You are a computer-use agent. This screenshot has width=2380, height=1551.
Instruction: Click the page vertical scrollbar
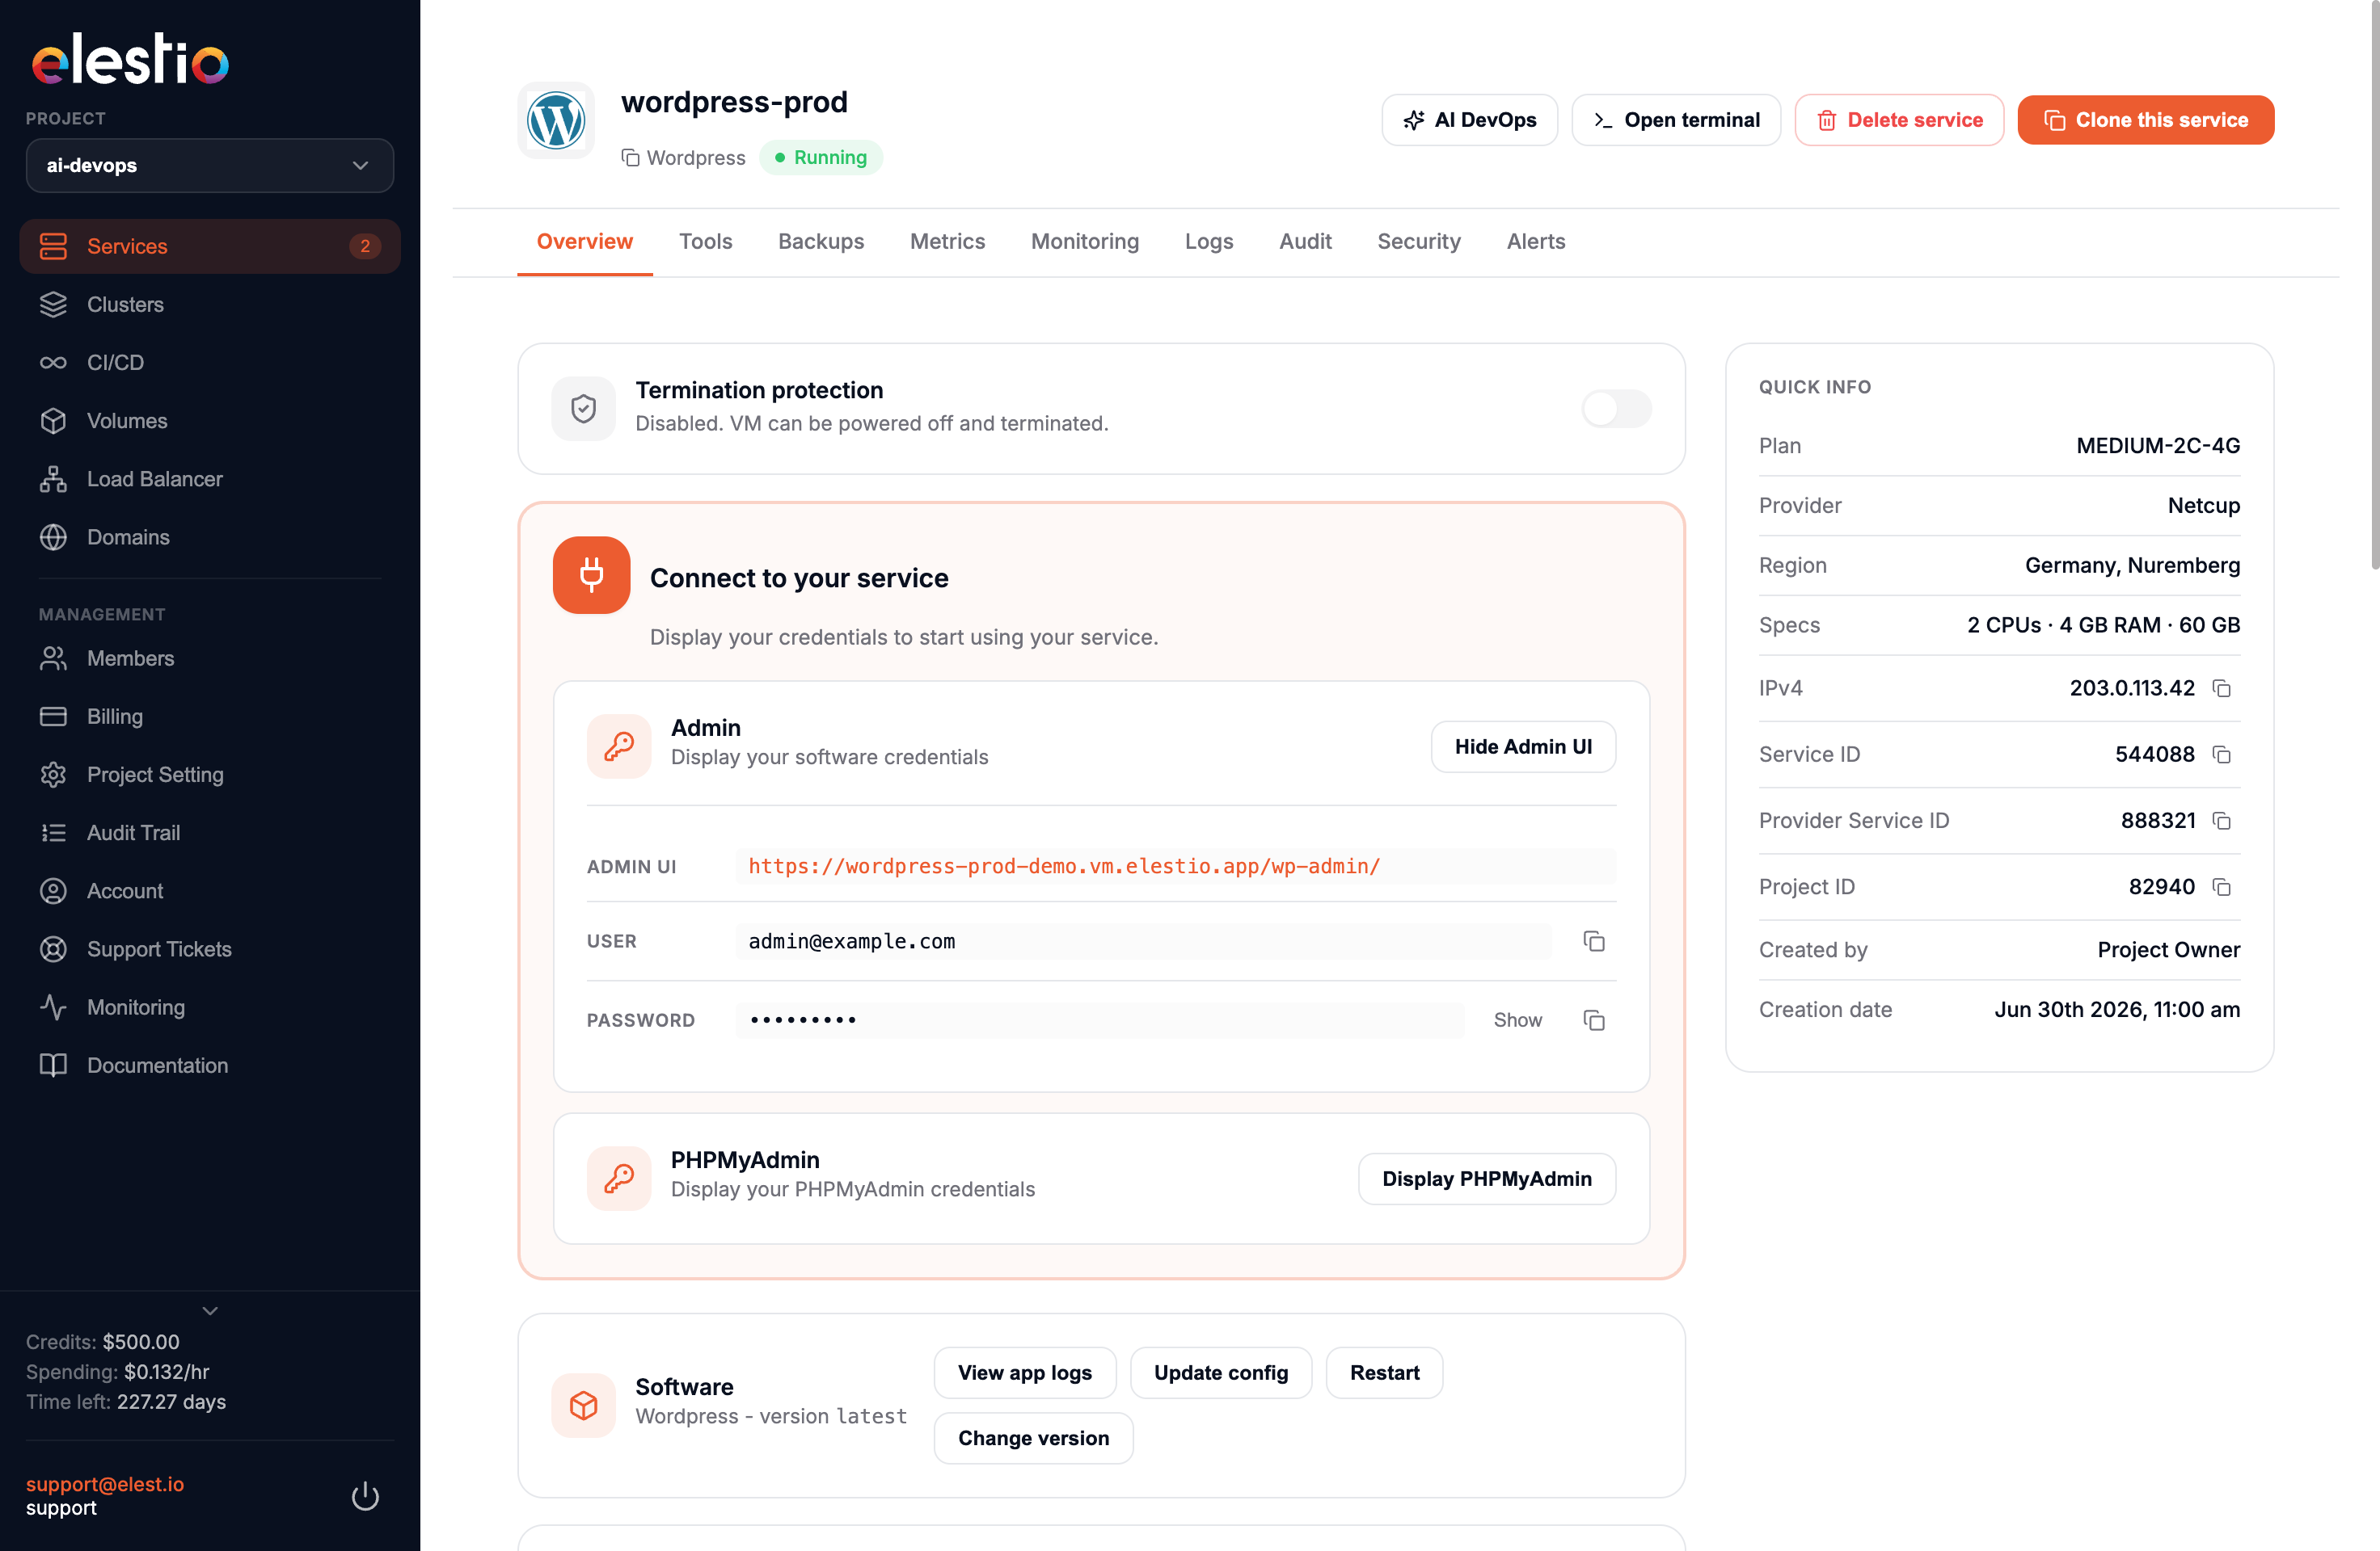2374,285
